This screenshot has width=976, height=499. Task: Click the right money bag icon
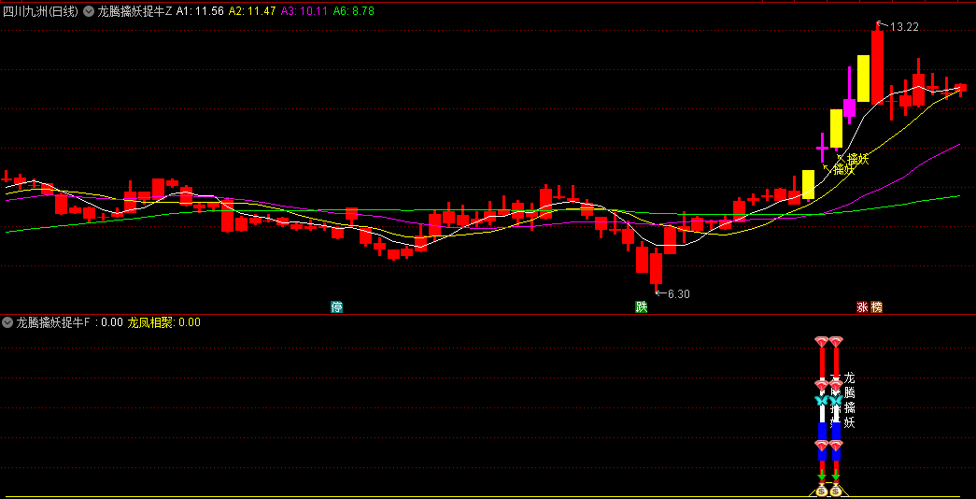(x=835, y=492)
